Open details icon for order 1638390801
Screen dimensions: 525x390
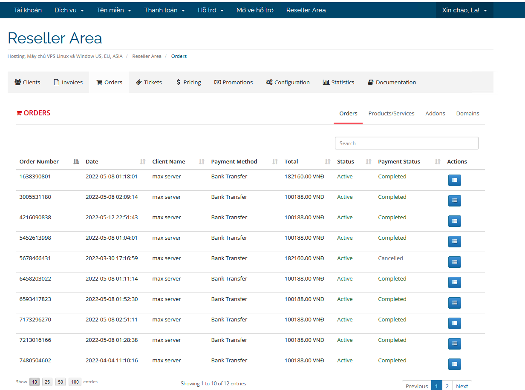pos(454,180)
